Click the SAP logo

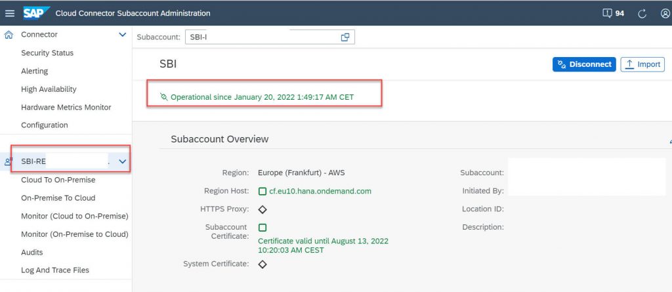(36, 13)
